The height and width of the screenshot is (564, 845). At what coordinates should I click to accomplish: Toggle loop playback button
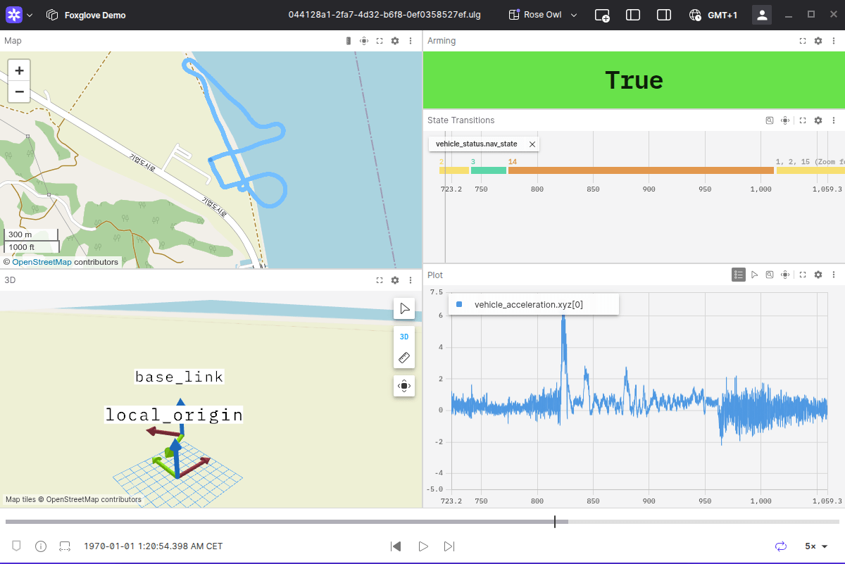coord(780,546)
